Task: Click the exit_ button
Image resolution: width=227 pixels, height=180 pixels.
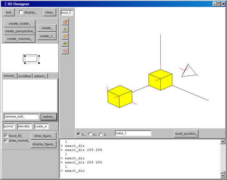Action: click(x=9, y=12)
